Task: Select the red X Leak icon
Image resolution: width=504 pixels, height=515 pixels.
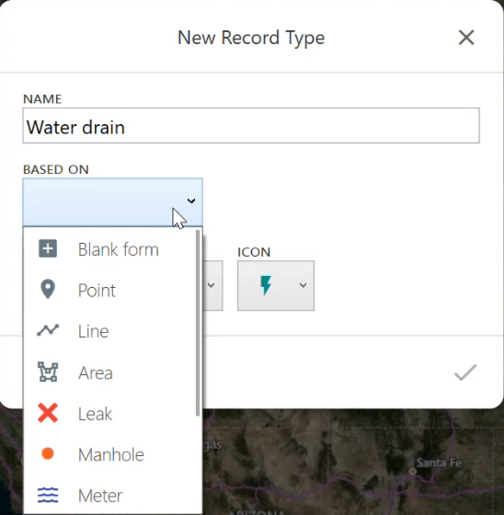Action: tap(48, 413)
